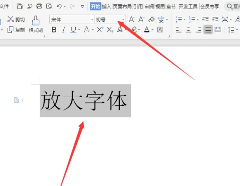Click the Save icon in quick toolbar
Screen dimensions: 240x186
click(x=20, y=6)
